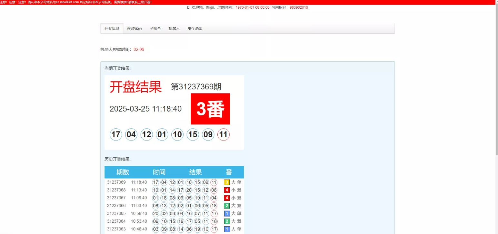
Task: Select the 机器人 menu item
Action: [174, 28]
